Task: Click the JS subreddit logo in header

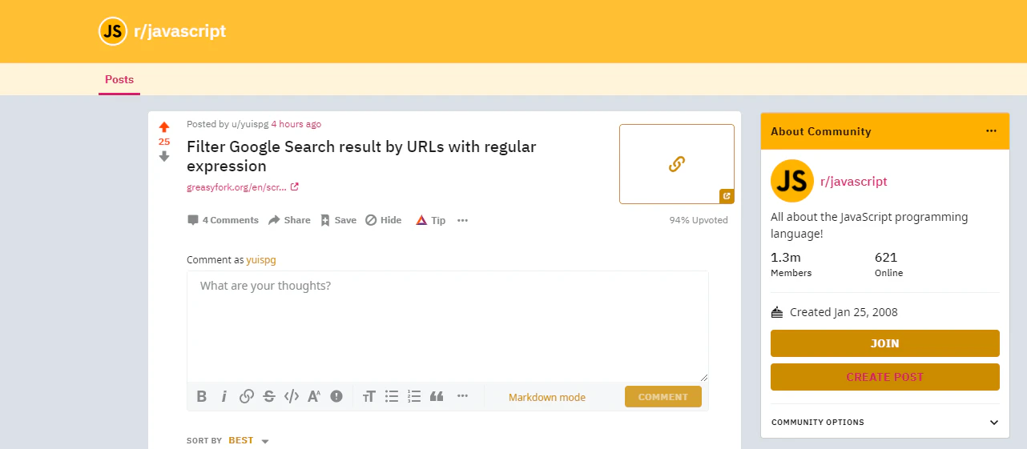Action: click(113, 31)
